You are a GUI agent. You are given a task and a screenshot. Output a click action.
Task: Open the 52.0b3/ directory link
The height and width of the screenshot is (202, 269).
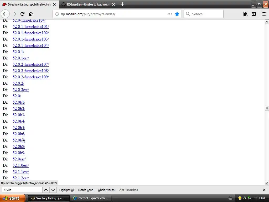pos(19,115)
